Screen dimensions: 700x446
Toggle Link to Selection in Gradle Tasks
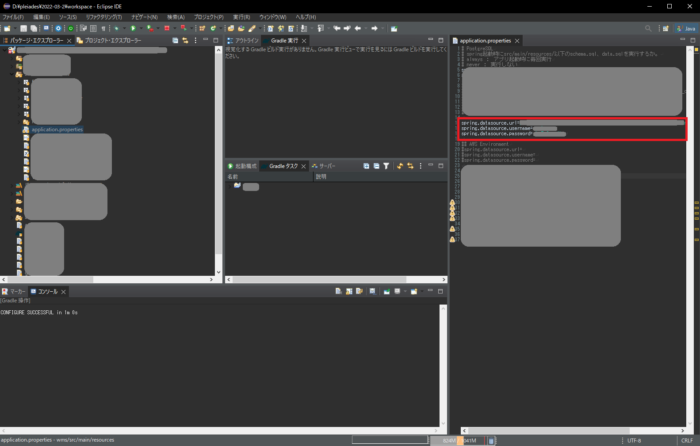click(410, 166)
